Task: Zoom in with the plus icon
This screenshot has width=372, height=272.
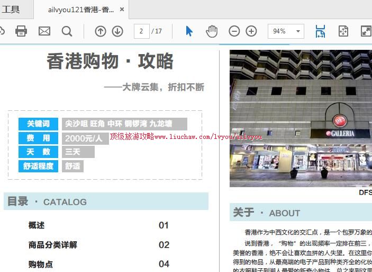Action: (x=251, y=31)
